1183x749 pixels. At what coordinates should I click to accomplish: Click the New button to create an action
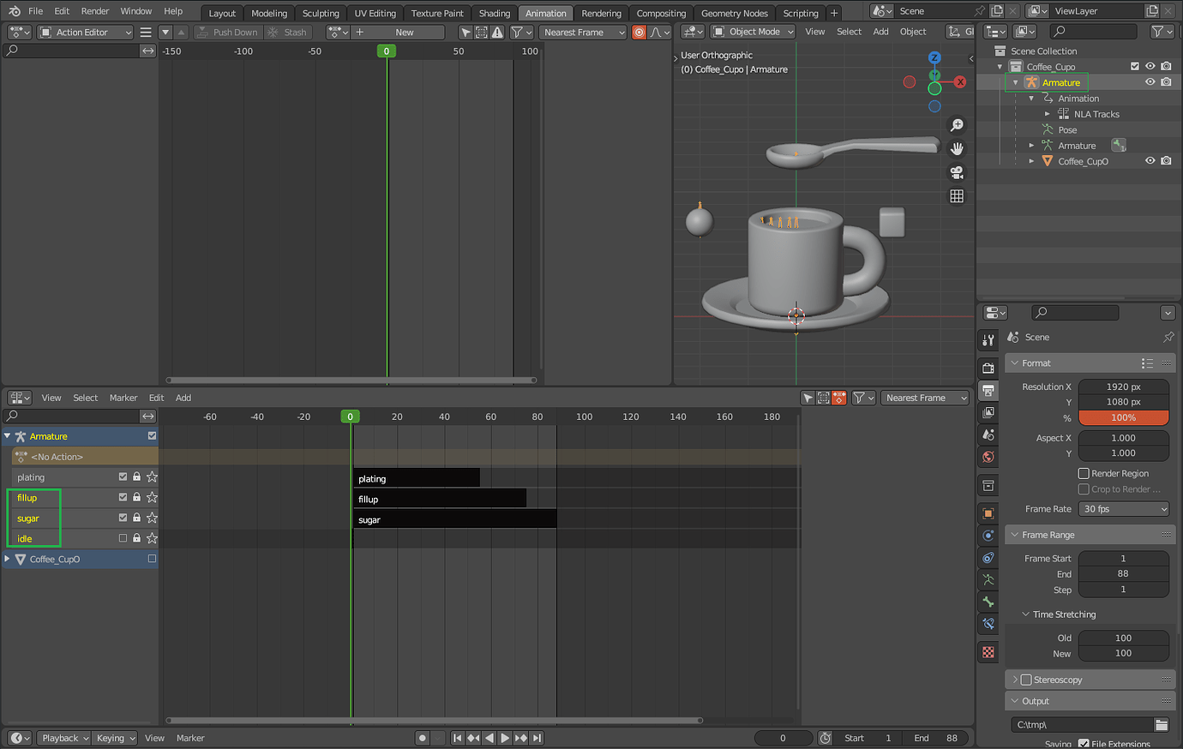tap(399, 32)
